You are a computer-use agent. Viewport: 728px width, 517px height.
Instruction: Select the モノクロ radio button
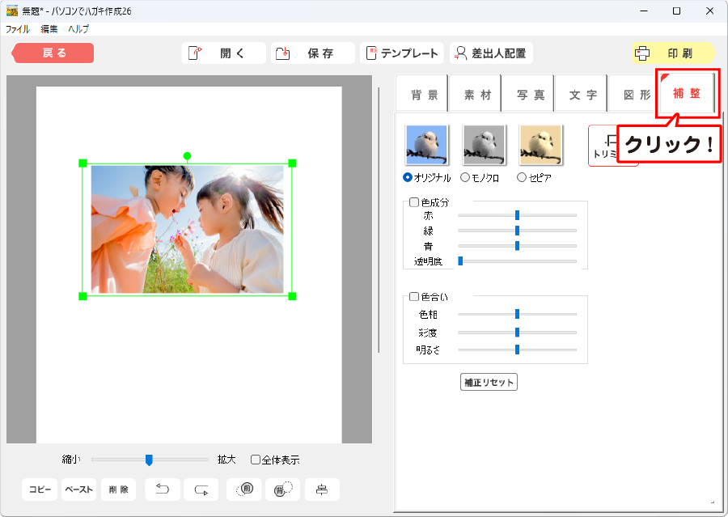465,177
